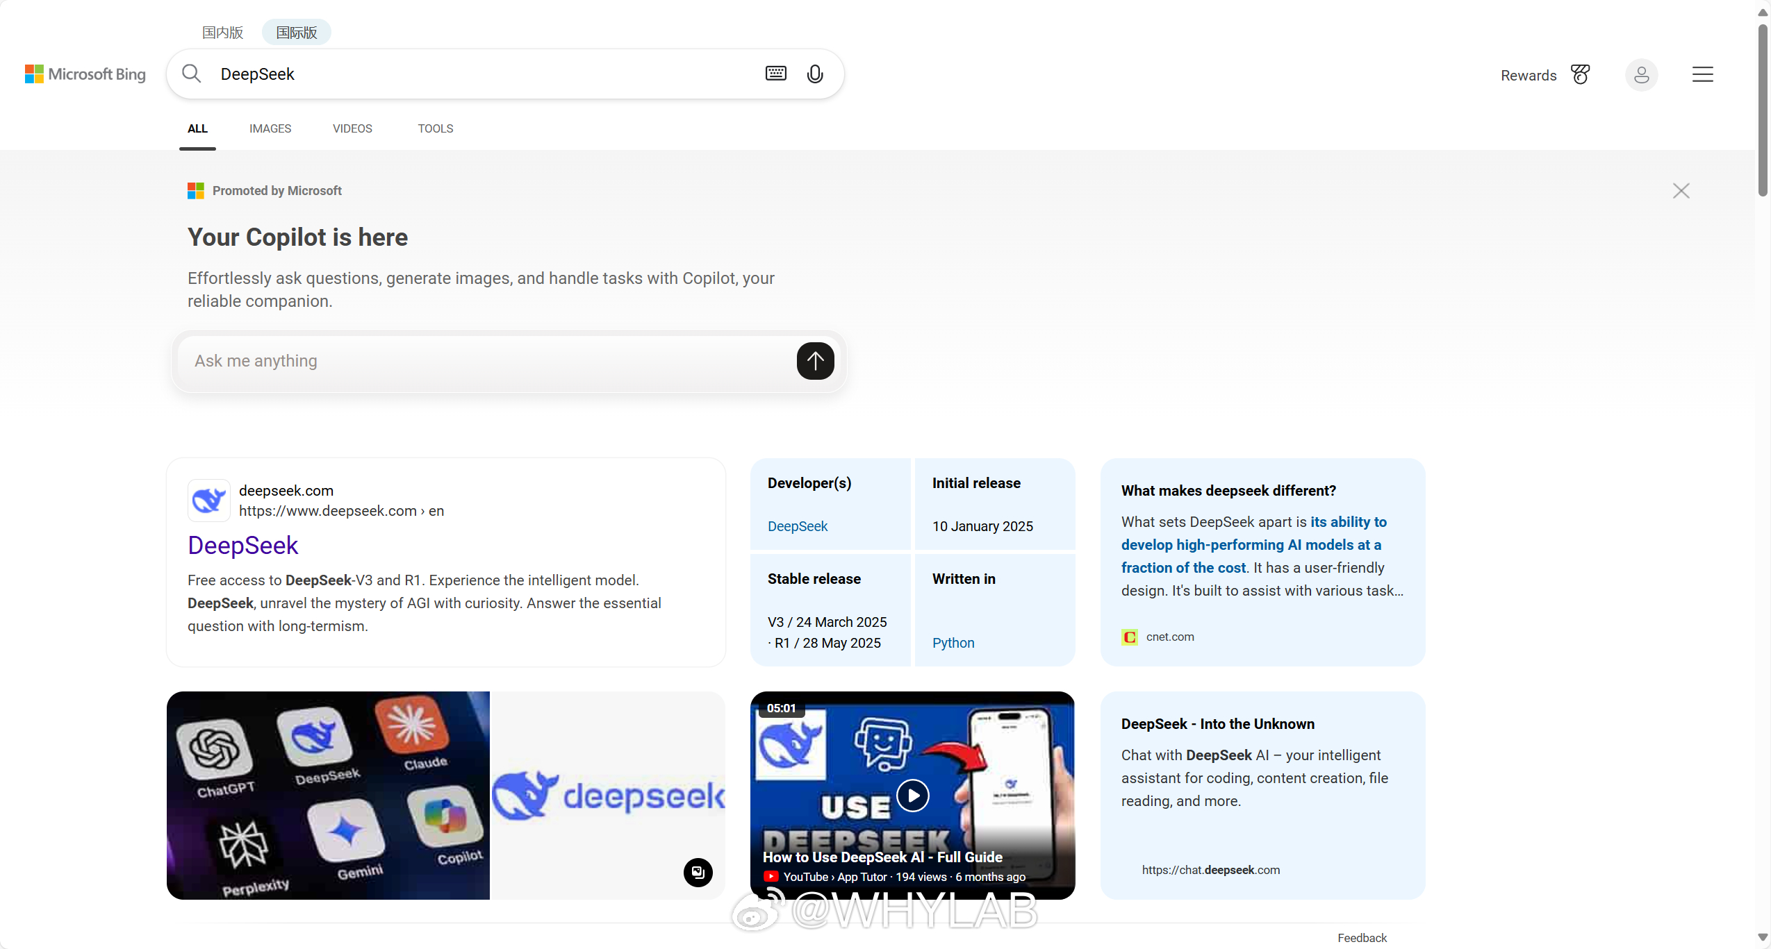
Task: Click the How to Use DeepSeek AI title
Action: pyautogui.click(x=882, y=857)
